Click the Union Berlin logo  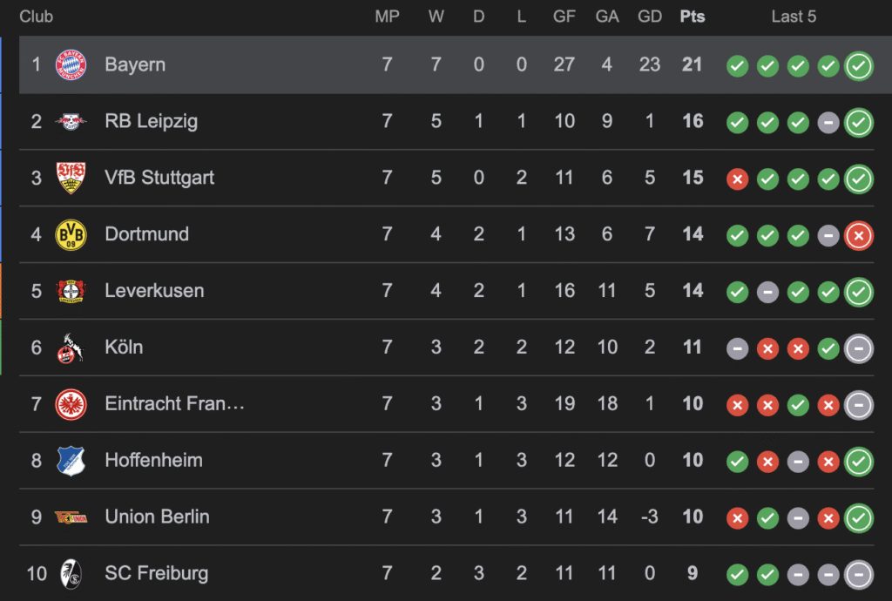tap(71, 517)
